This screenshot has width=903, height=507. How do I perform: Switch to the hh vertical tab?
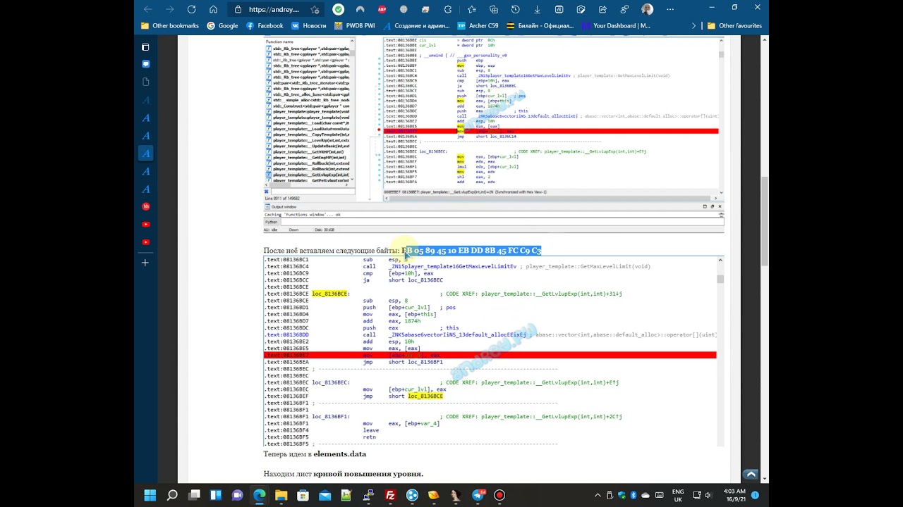pyautogui.click(x=145, y=207)
